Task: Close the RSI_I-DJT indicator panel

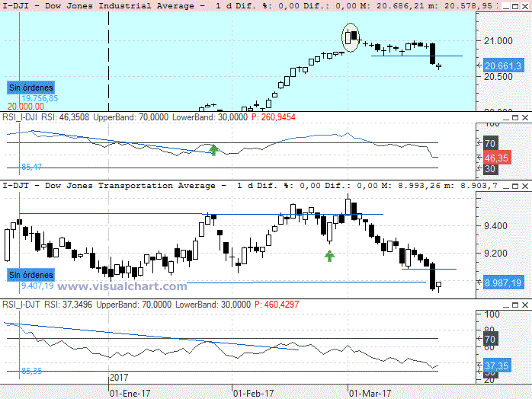Action: [525, 305]
